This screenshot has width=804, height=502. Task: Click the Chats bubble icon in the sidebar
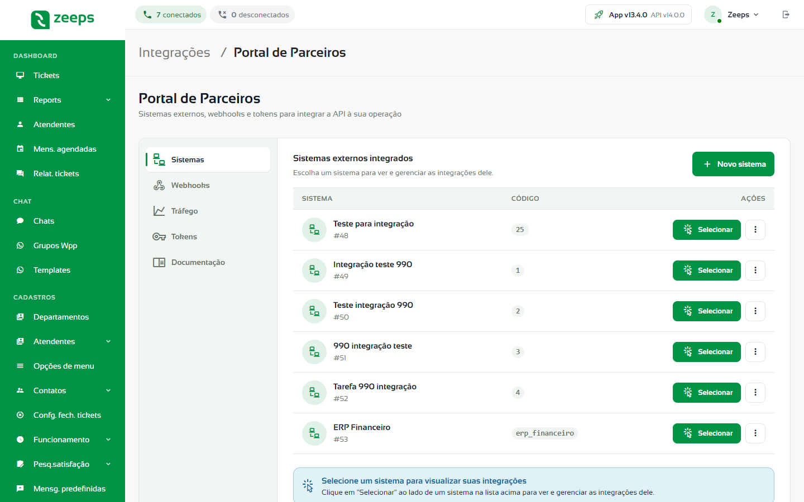coord(20,221)
